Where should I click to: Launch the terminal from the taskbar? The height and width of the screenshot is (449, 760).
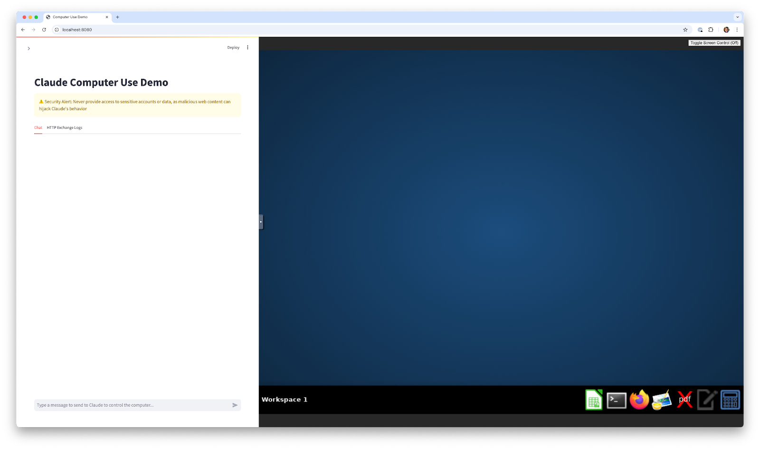coord(617,401)
